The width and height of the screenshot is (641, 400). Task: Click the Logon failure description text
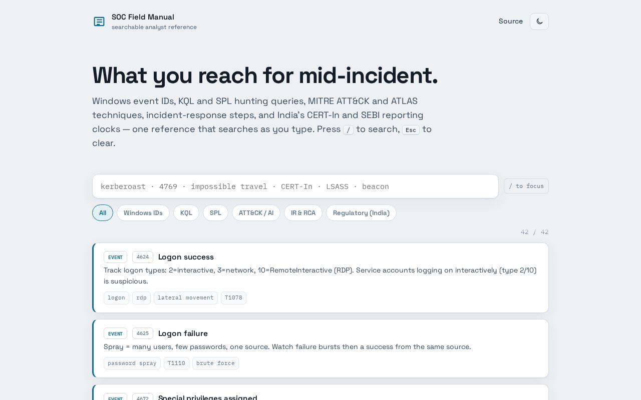pos(287,347)
